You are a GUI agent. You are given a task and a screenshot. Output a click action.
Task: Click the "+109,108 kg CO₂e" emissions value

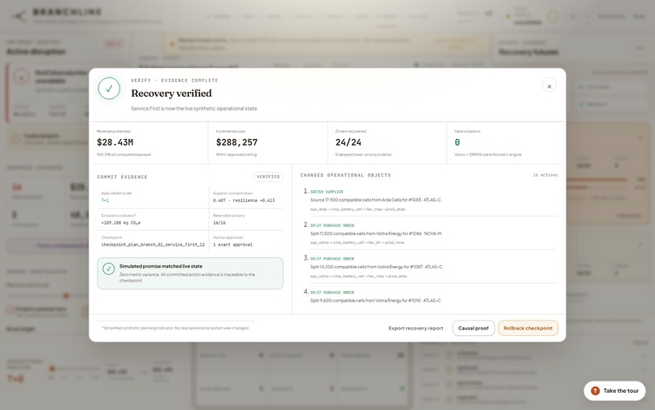(x=121, y=223)
